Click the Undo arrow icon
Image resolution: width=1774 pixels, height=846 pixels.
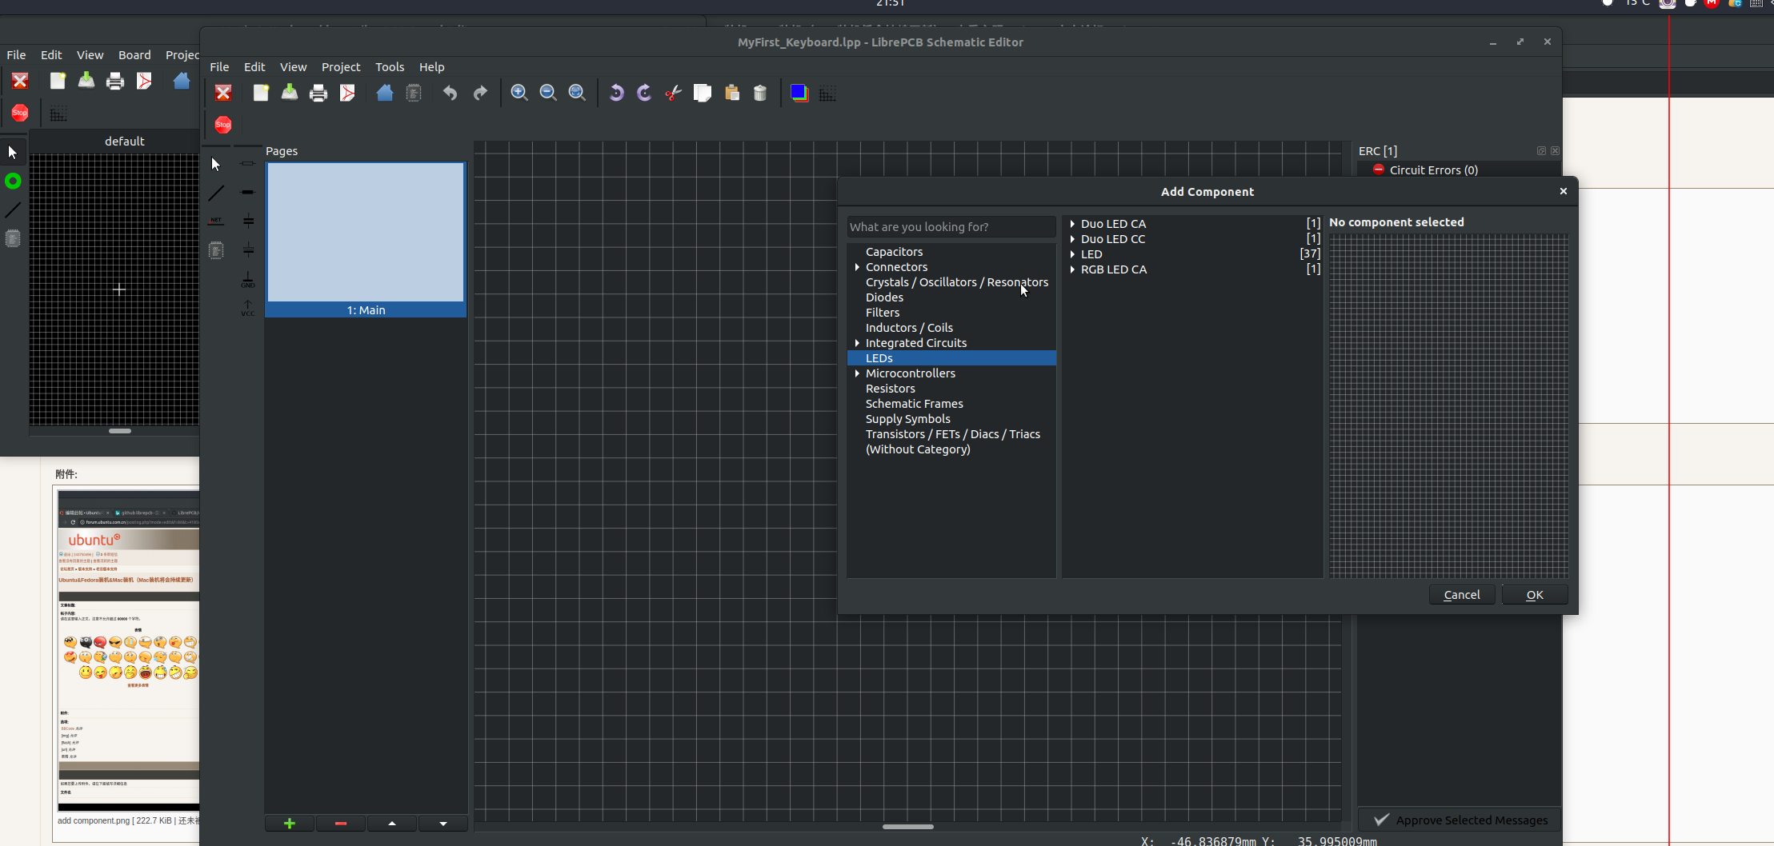point(451,94)
